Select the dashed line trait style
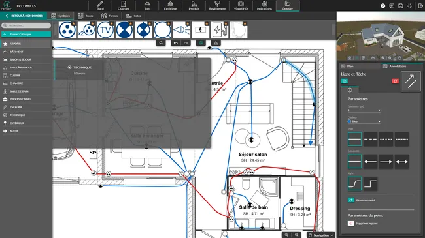The height and width of the screenshot is (238, 425). click(x=370, y=139)
